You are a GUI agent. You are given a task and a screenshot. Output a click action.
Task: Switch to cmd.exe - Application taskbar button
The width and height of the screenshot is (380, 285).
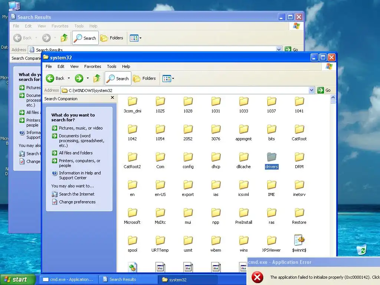coord(68,279)
